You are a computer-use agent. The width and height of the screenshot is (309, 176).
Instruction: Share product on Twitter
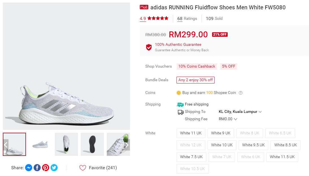pyautogui.click(x=54, y=168)
